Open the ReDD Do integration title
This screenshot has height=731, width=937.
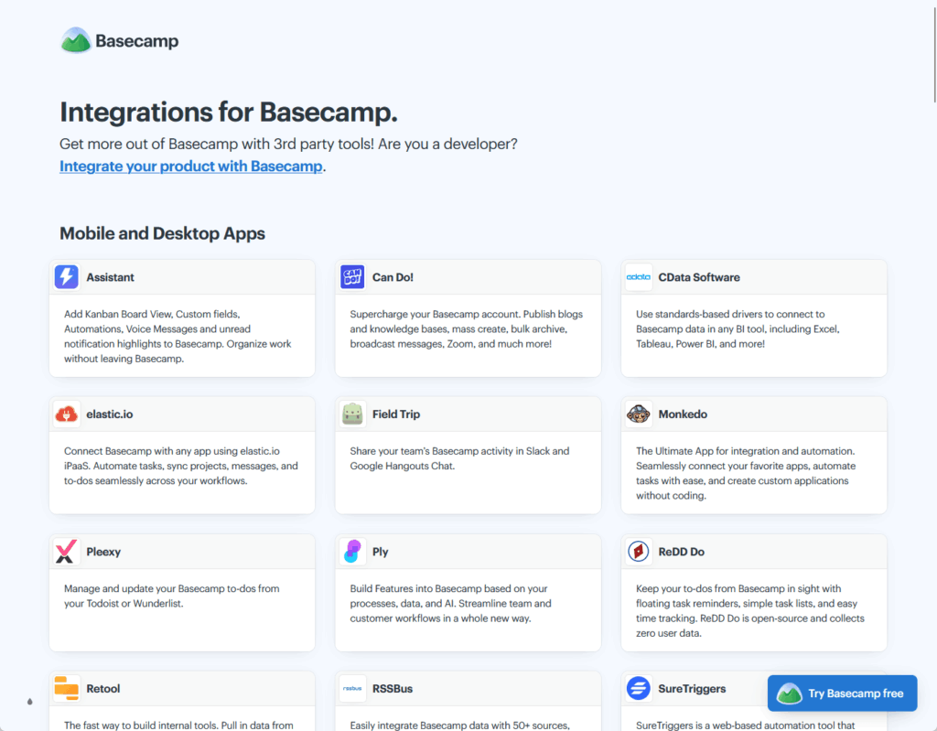(x=681, y=552)
